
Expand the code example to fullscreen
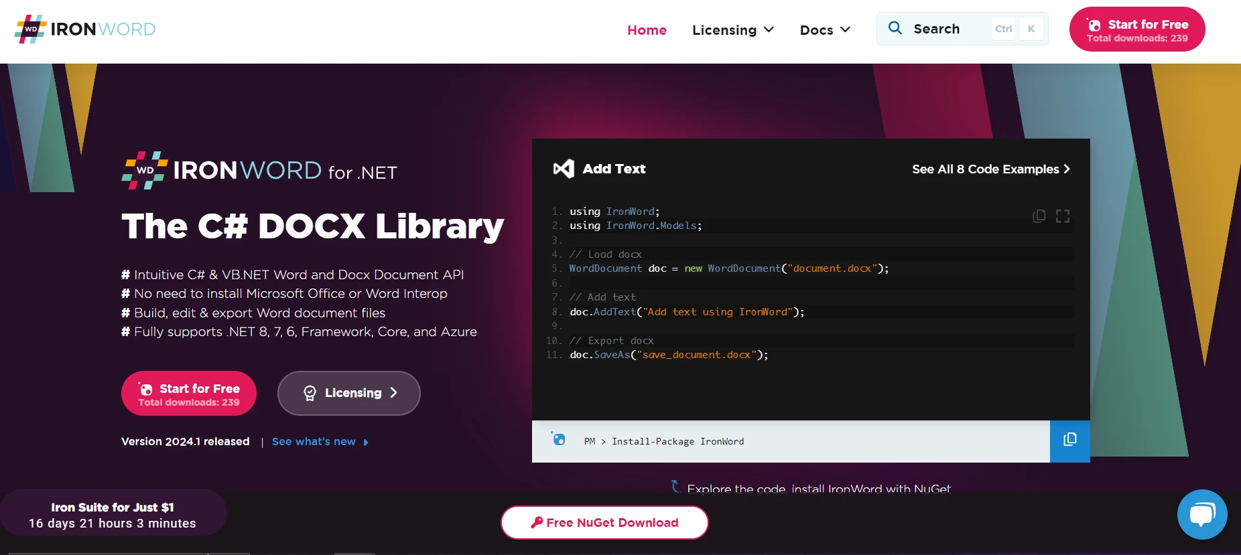point(1063,216)
